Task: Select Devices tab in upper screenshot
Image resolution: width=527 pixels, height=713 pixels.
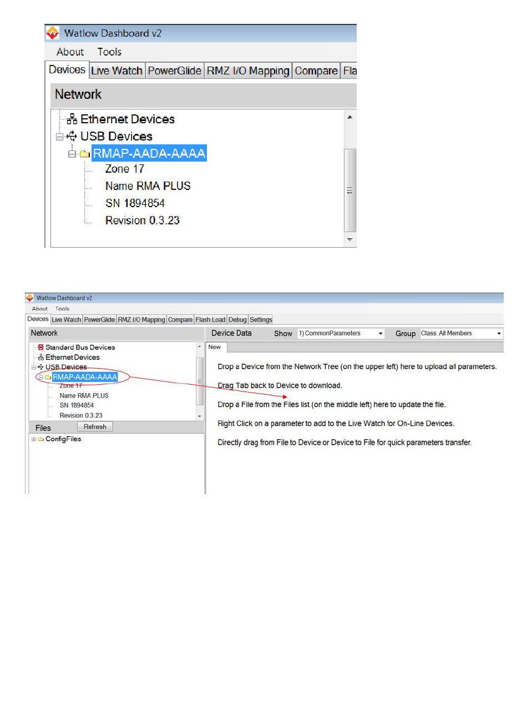Action: tap(67, 69)
